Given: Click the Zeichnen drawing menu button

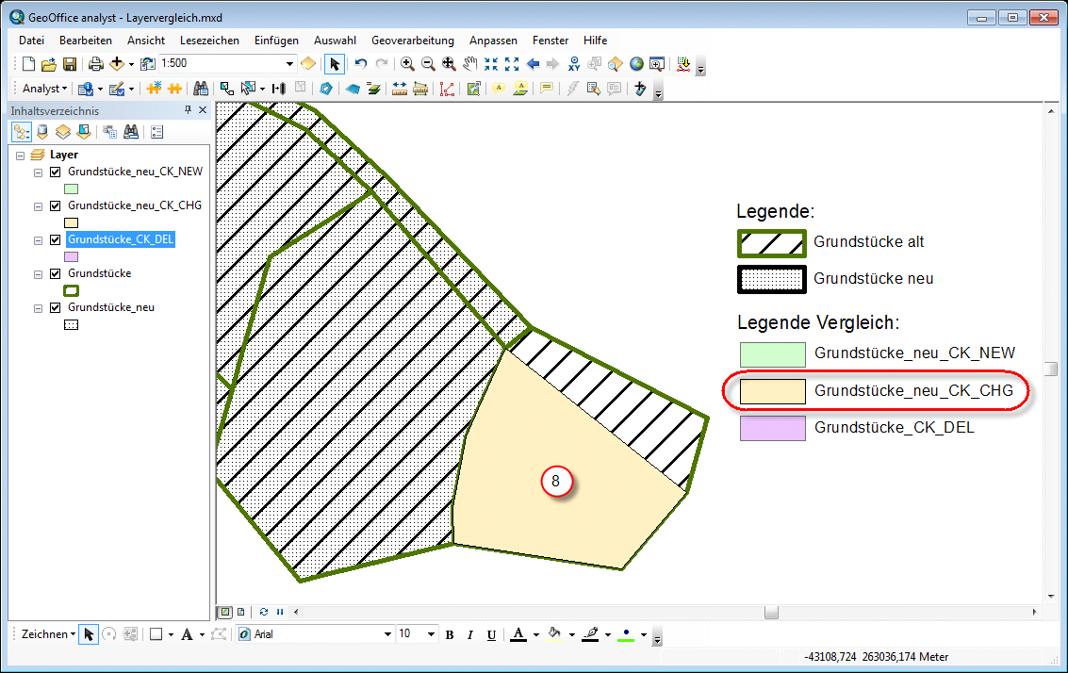Looking at the screenshot, I should pyautogui.click(x=47, y=634).
